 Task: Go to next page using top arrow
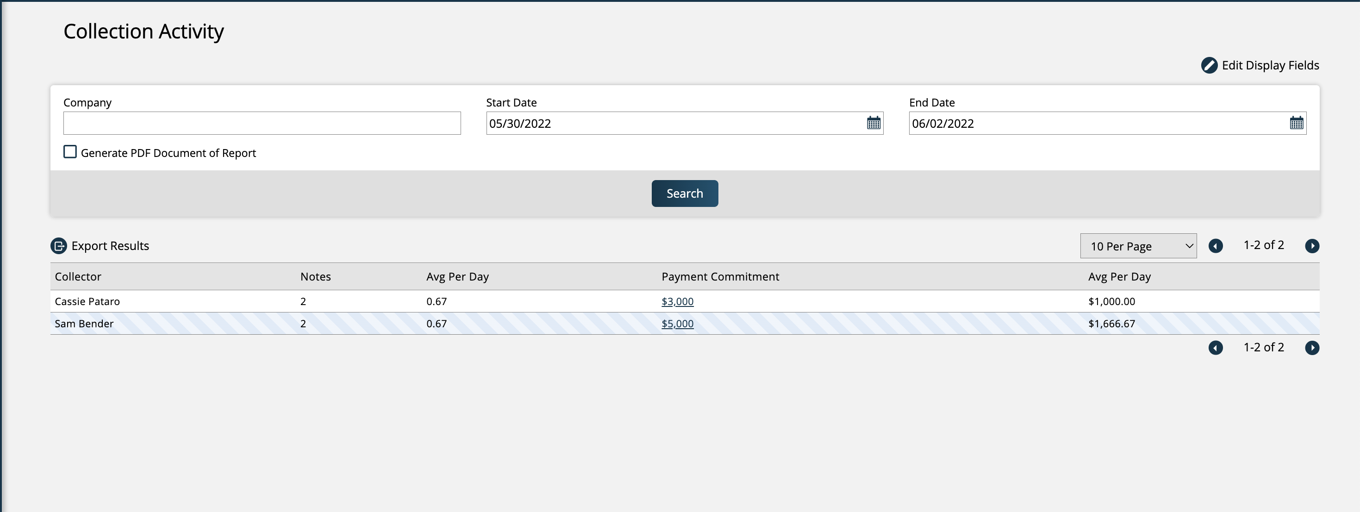(x=1312, y=246)
